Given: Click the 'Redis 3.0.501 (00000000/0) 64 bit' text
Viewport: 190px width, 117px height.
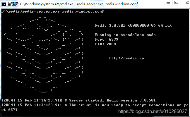Looking at the screenshot, I should (133, 25).
